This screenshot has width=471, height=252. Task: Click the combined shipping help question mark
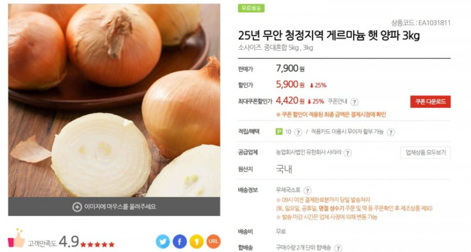pyautogui.click(x=338, y=248)
